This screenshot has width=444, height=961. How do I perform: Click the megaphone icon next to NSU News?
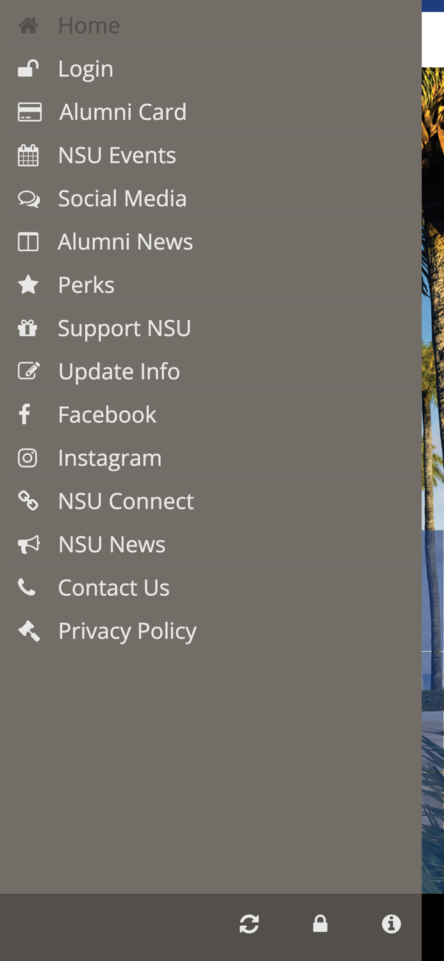(28, 543)
